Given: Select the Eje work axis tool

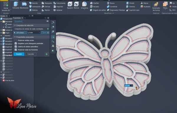Looking at the screenshot, I should [172, 3].
